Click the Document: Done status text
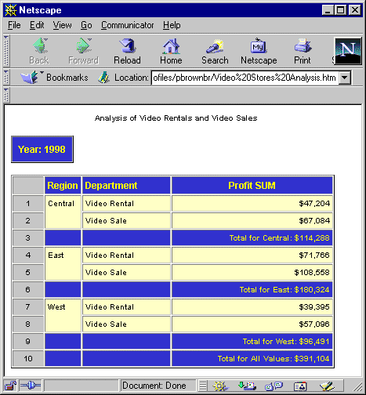Screen dimensions: 366x395 pos(154,386)
